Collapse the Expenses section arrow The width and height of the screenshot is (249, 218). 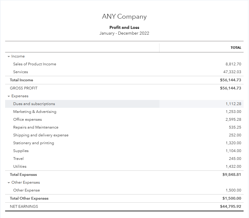coord(9,96)
